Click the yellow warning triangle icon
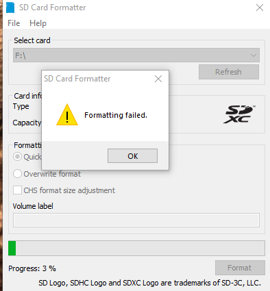This screenshot has width=270, height=291. coord(67,114)
